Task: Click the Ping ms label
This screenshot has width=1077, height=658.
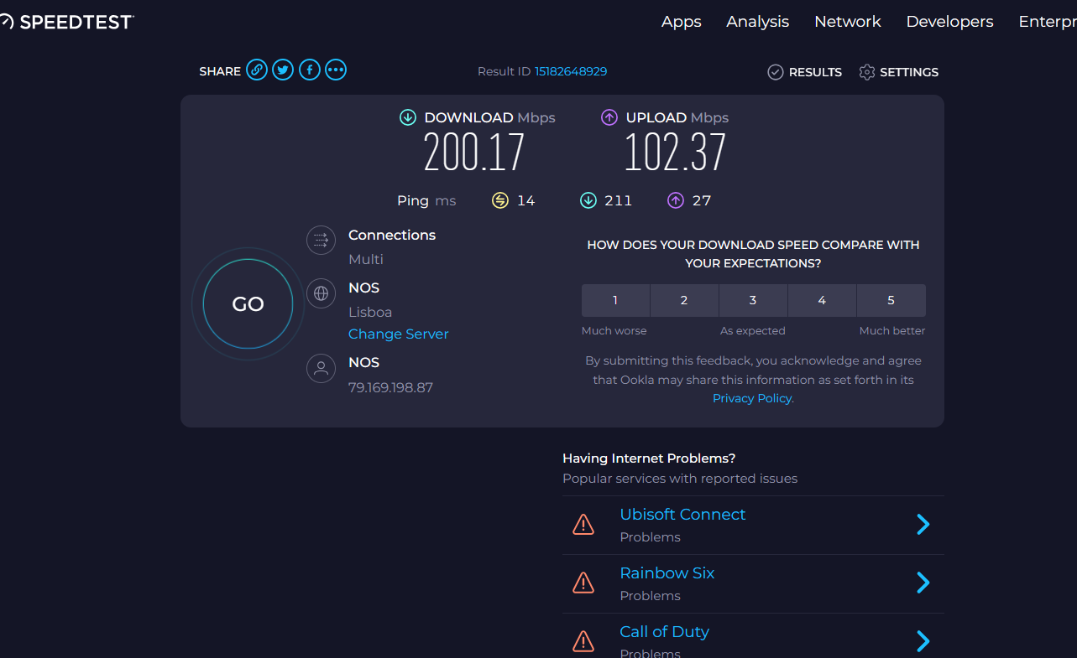Action: (x=426, y=200)
